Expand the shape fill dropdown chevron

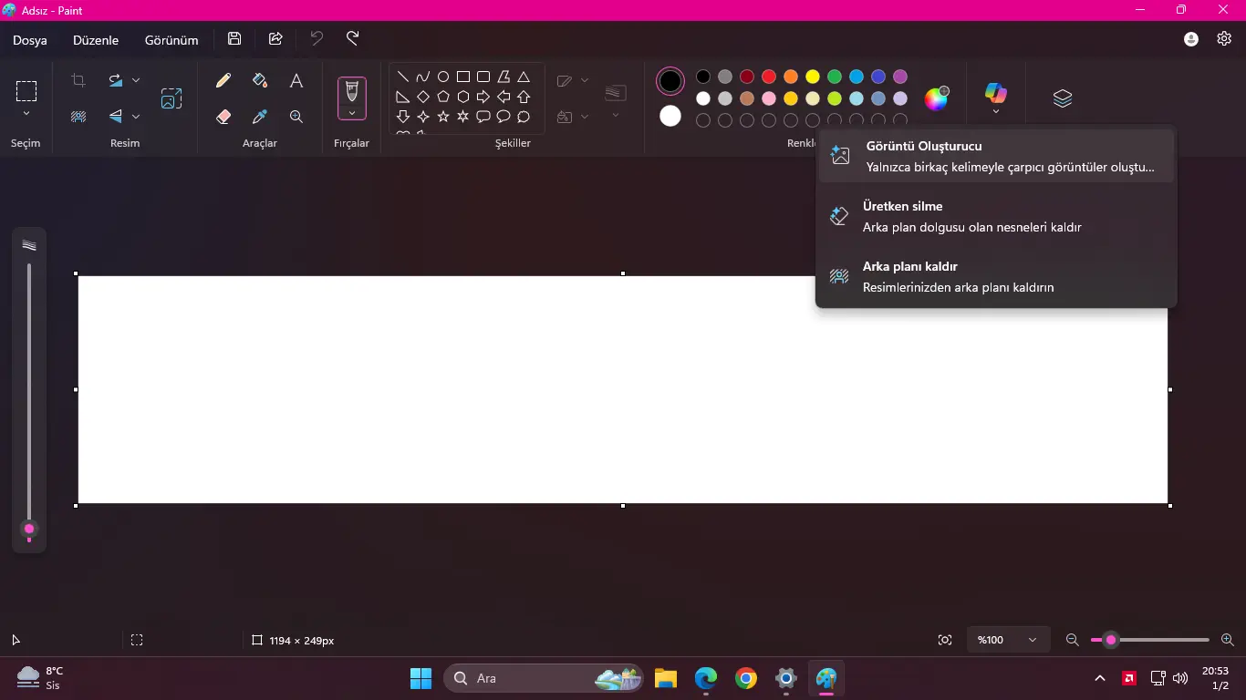pos(585,117)
